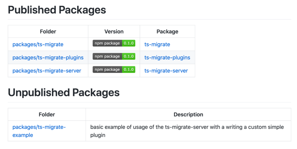Click the Unpublished Packages heading
The width and height of the screenshot is (297, 149).
64,92
